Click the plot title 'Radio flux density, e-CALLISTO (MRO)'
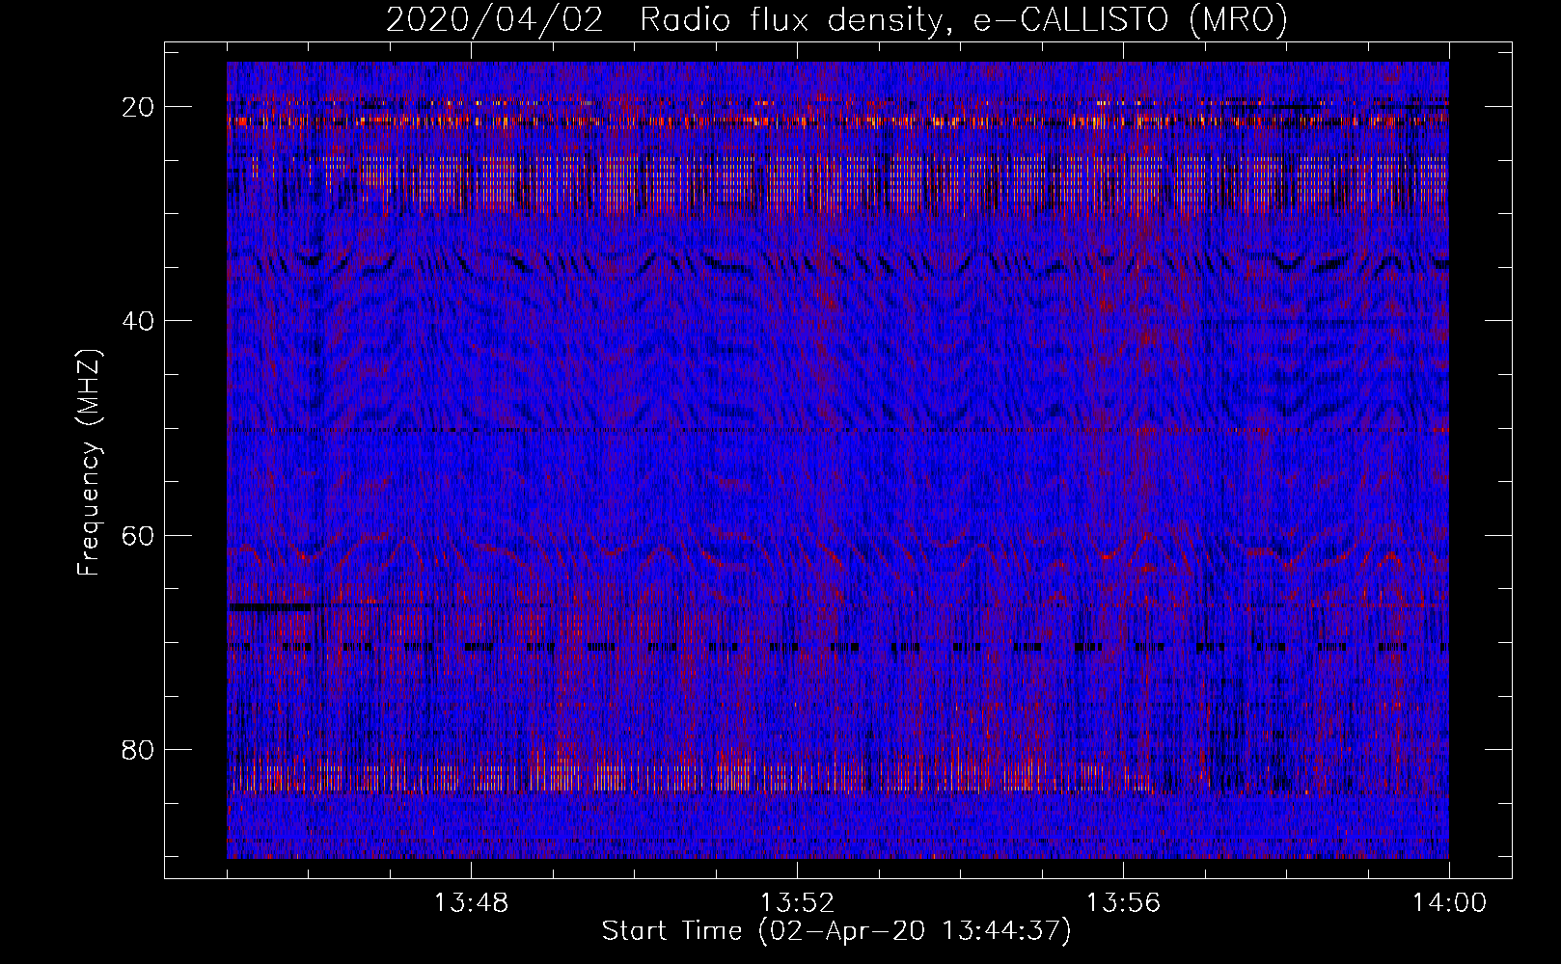The height and width of the screenshot is (964, 1561). pyautogui.click(x=964, y=20)
